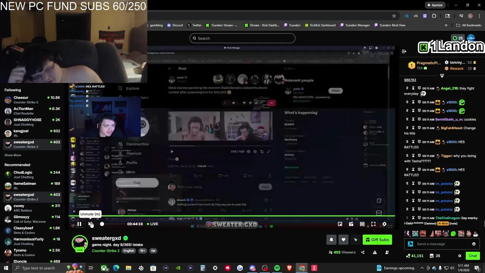Open 1Landon Mod View bookmark
The height and width of the screenshot is (273, 485).
tap(390, 25)
